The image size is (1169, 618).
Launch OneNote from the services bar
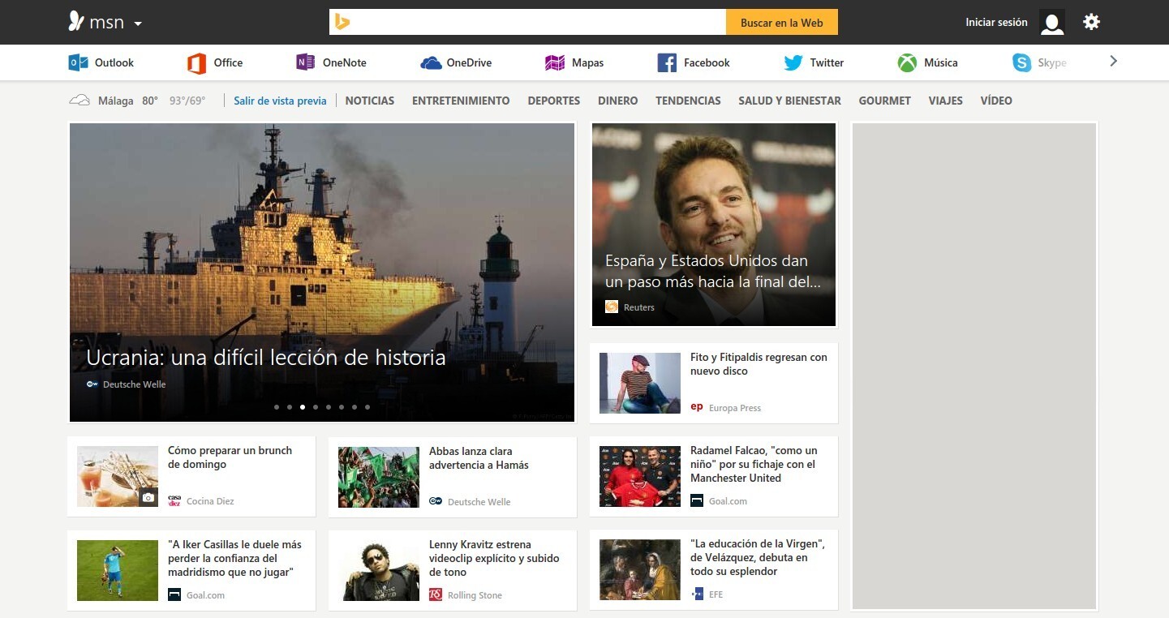[x=305, y=62]
